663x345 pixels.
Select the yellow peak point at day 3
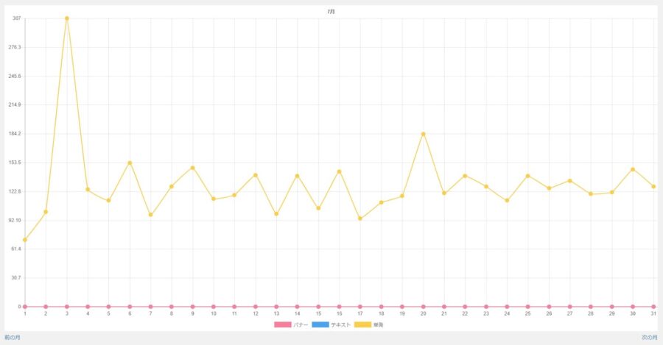tap(67, 18)
